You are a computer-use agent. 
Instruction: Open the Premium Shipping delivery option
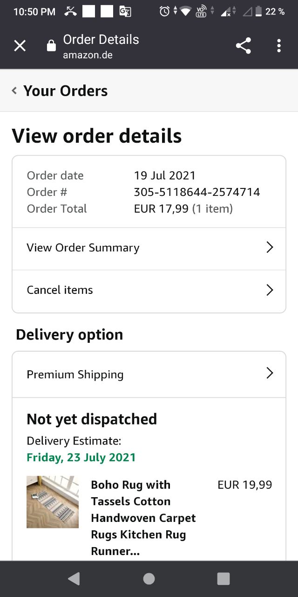[75, 375]
